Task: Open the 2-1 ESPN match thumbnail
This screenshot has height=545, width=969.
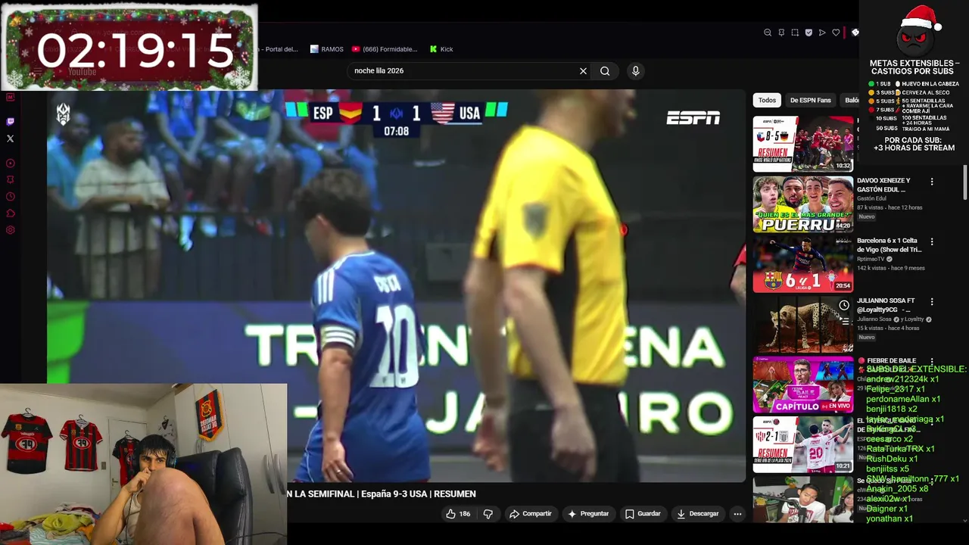Action: tap(802, 444)
